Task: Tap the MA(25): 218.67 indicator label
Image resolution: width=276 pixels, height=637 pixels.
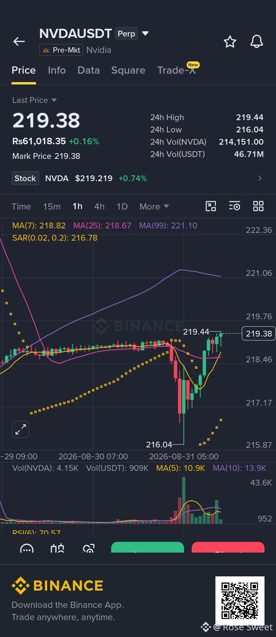Action: [102, 226]
